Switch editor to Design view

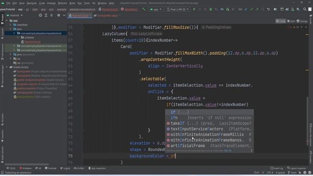click(x=302, y=21)
